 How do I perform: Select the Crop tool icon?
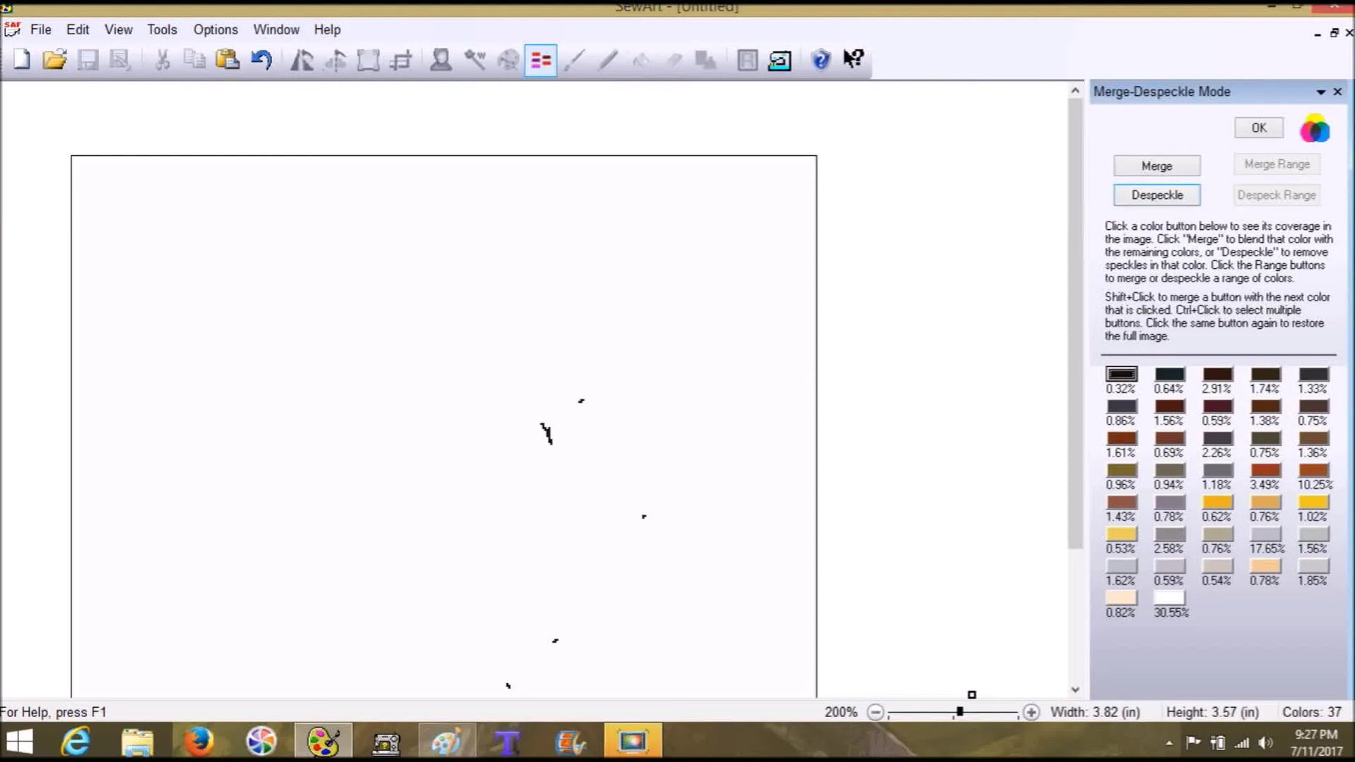401,60
